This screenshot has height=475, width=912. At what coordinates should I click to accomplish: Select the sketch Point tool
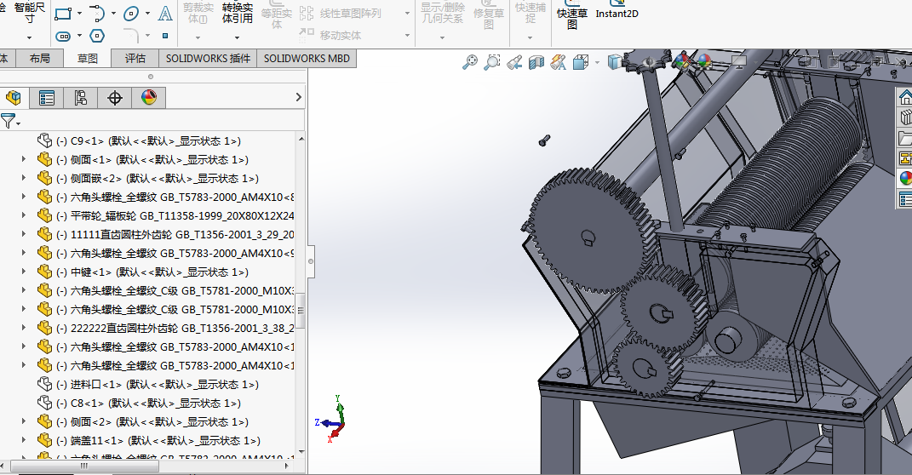pyautogui.click(x=165, y=36)
